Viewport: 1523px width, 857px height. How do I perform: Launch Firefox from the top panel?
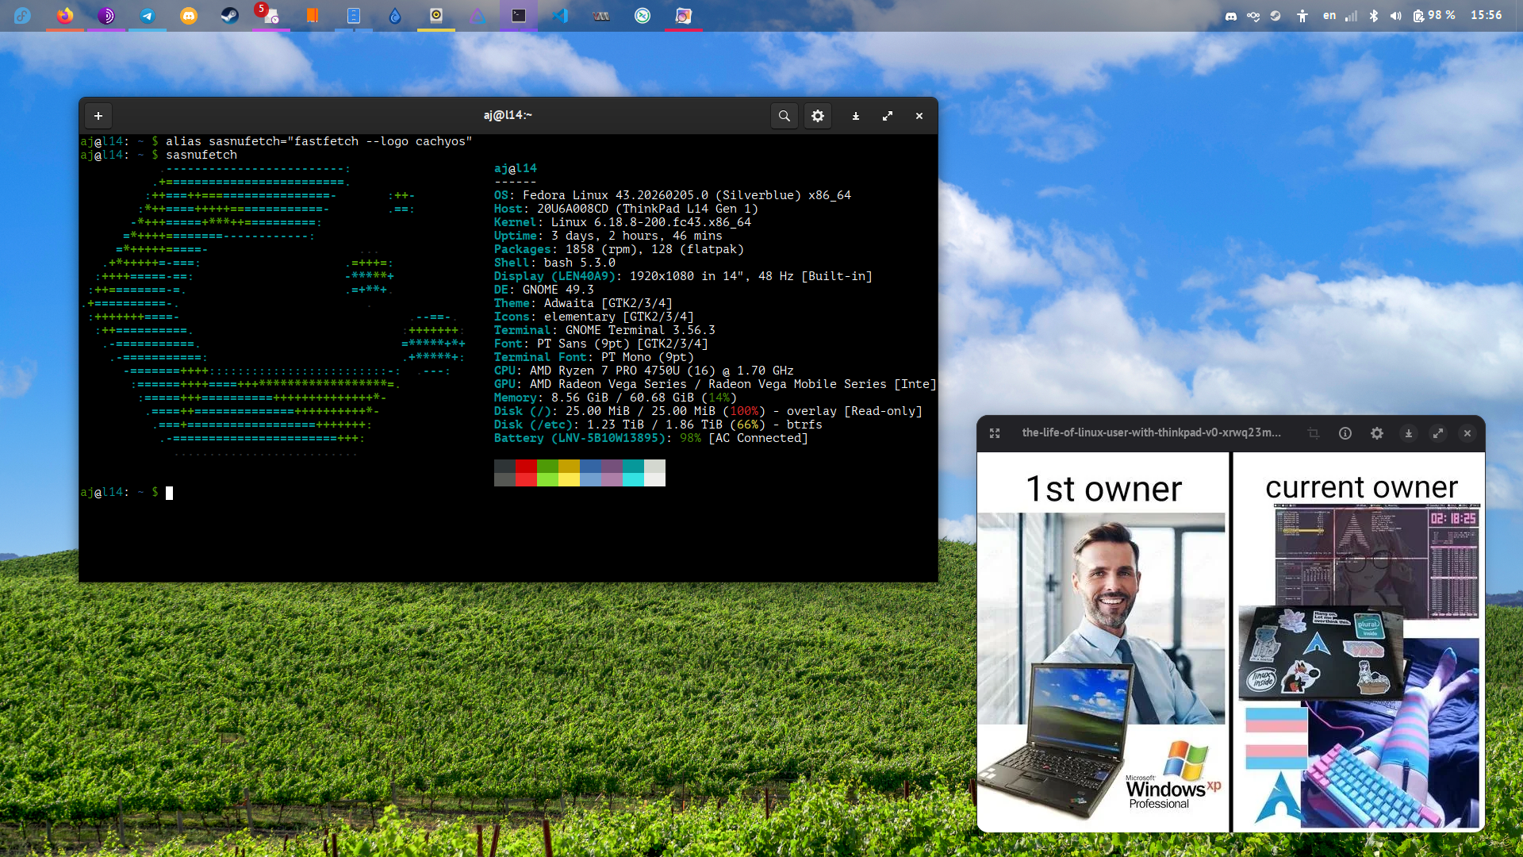(x=65, y=16)
